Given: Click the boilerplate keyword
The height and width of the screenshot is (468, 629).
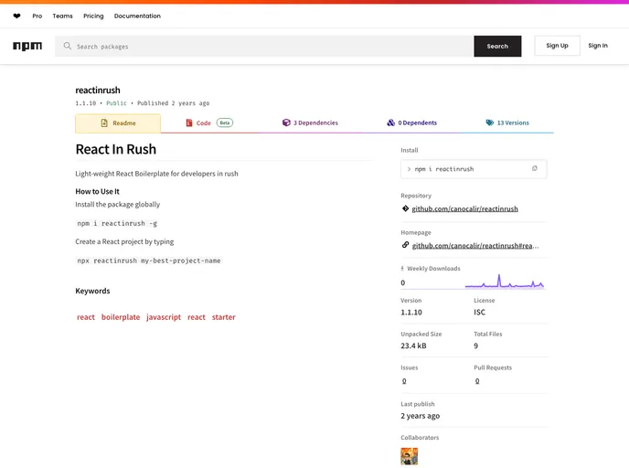Looking at the screenshot, I should click(121, 317).
